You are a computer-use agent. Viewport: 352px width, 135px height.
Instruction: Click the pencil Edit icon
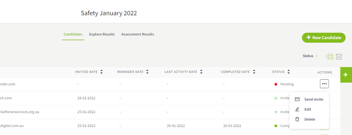point(297,109)
